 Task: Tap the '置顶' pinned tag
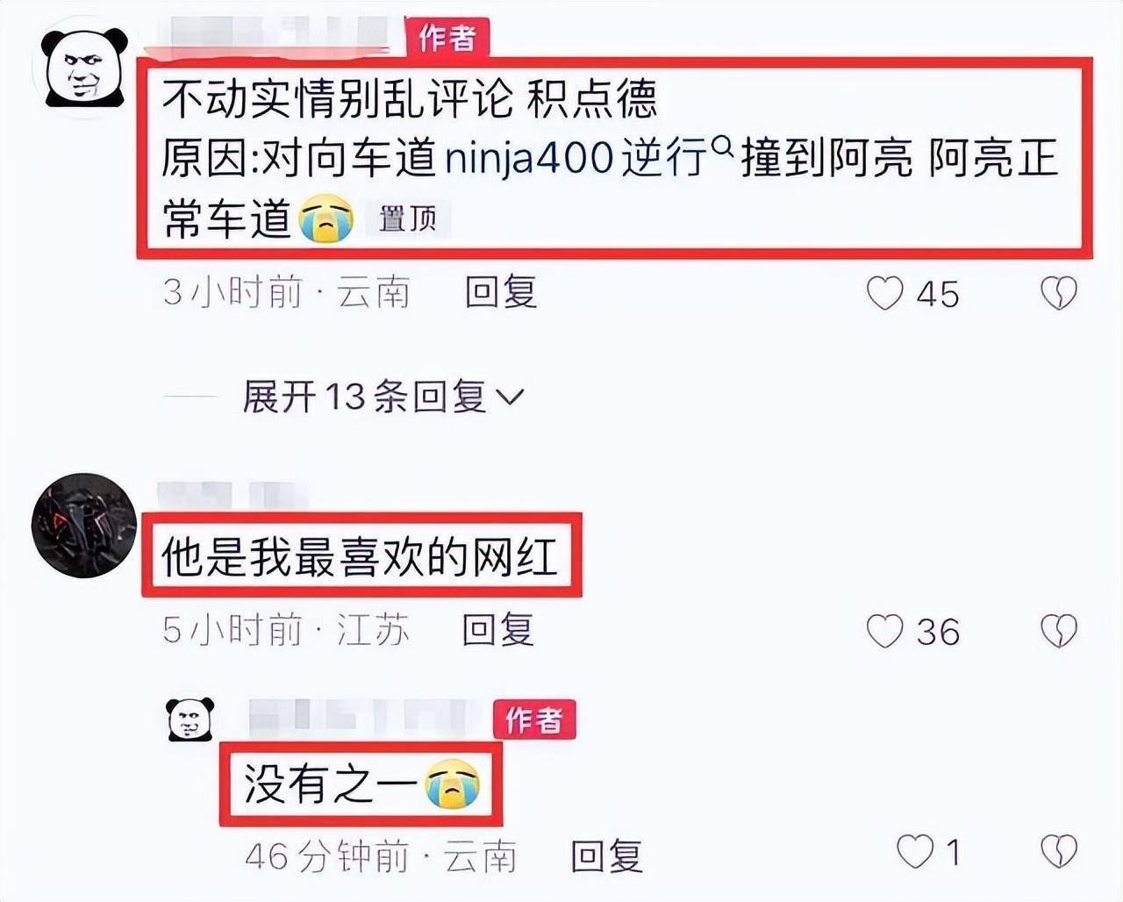point(407,218)
